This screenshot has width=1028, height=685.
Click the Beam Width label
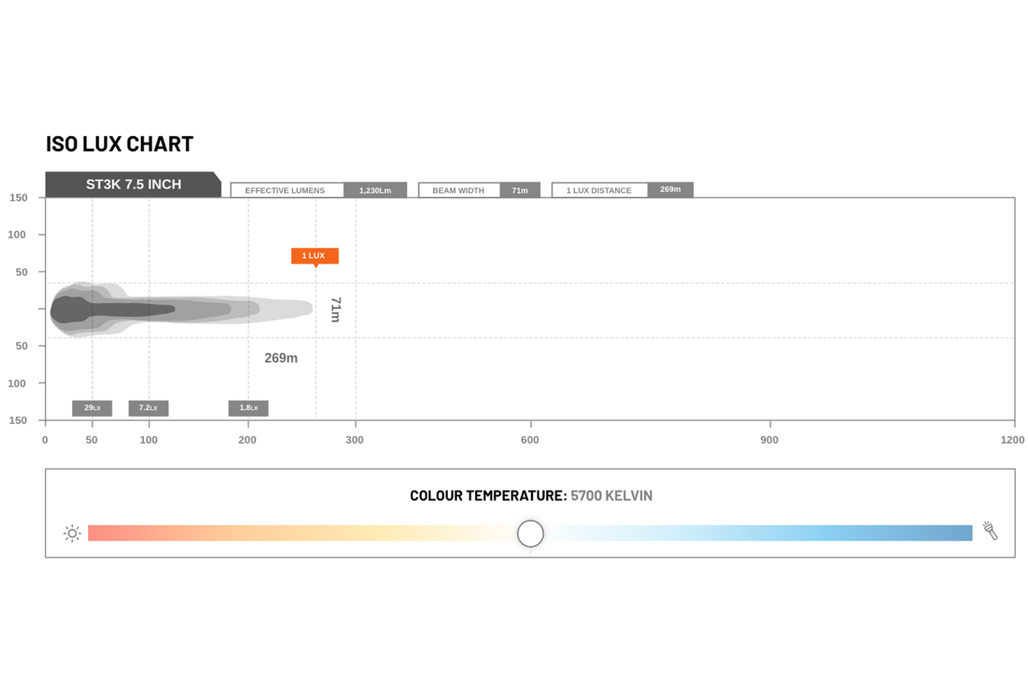[459, 190]
